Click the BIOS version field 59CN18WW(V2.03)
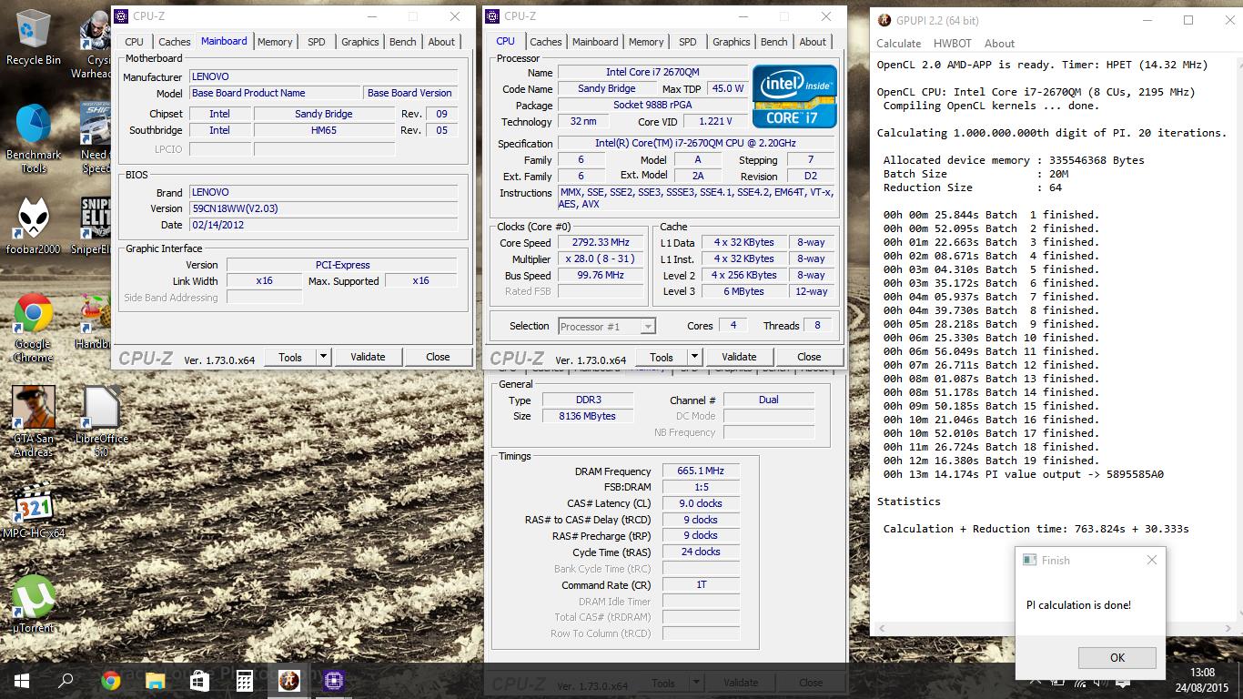 click(323, 208)
